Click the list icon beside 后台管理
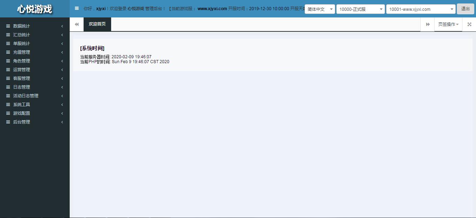Image resolution: width=476 pixels, height=218 pixels. pyautogui.click(x=8, y=122)
